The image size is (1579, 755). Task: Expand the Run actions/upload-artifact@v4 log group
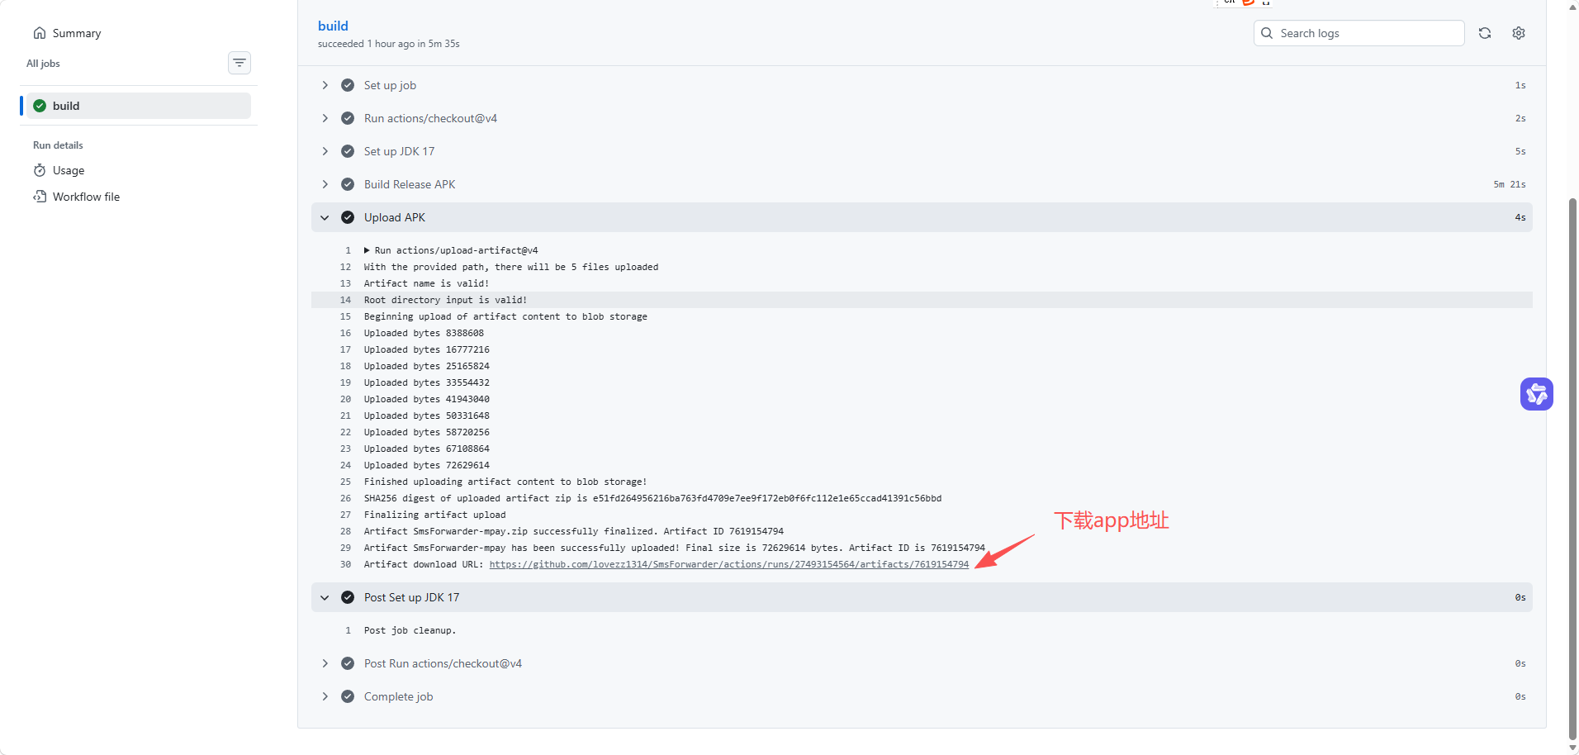coord(367,250)
